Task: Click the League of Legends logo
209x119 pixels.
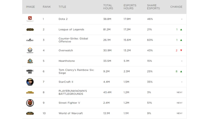Action: click(x=30, y=29)
